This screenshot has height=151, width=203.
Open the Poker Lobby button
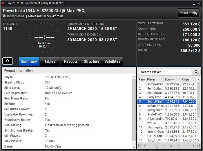[188, 13]
